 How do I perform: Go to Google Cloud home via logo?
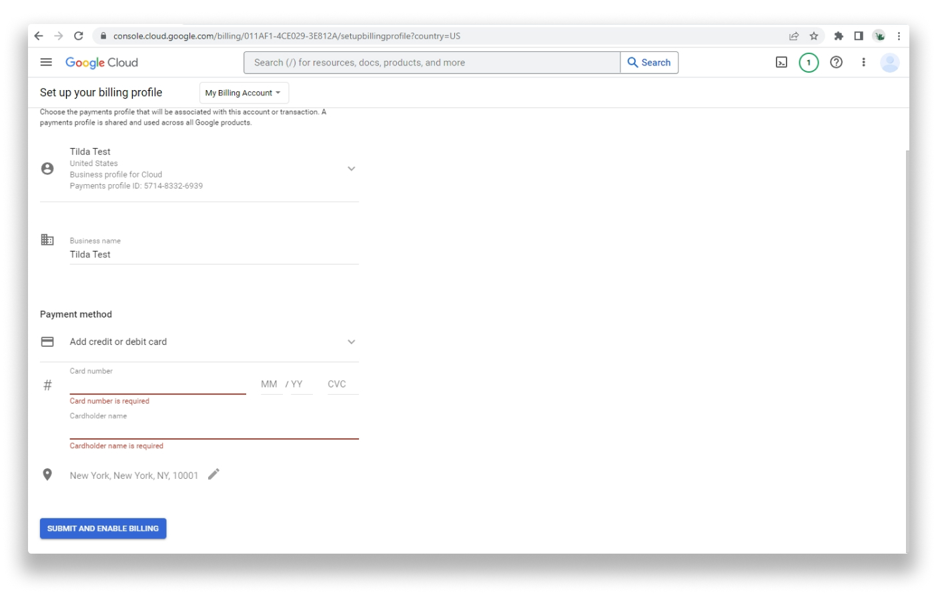[x=101, y=63]
